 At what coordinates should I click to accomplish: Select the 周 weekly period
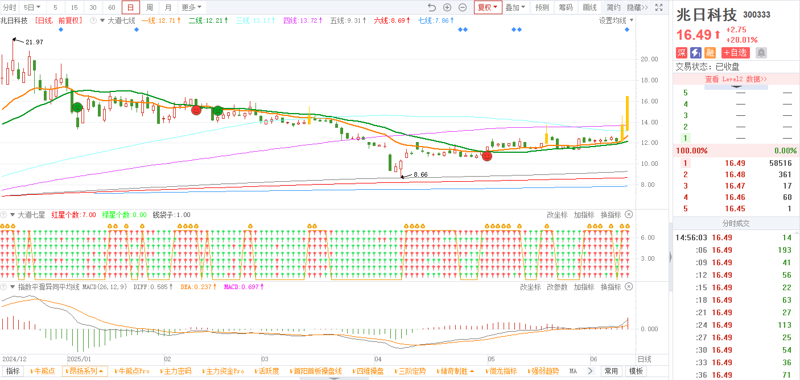coord(149,7)
